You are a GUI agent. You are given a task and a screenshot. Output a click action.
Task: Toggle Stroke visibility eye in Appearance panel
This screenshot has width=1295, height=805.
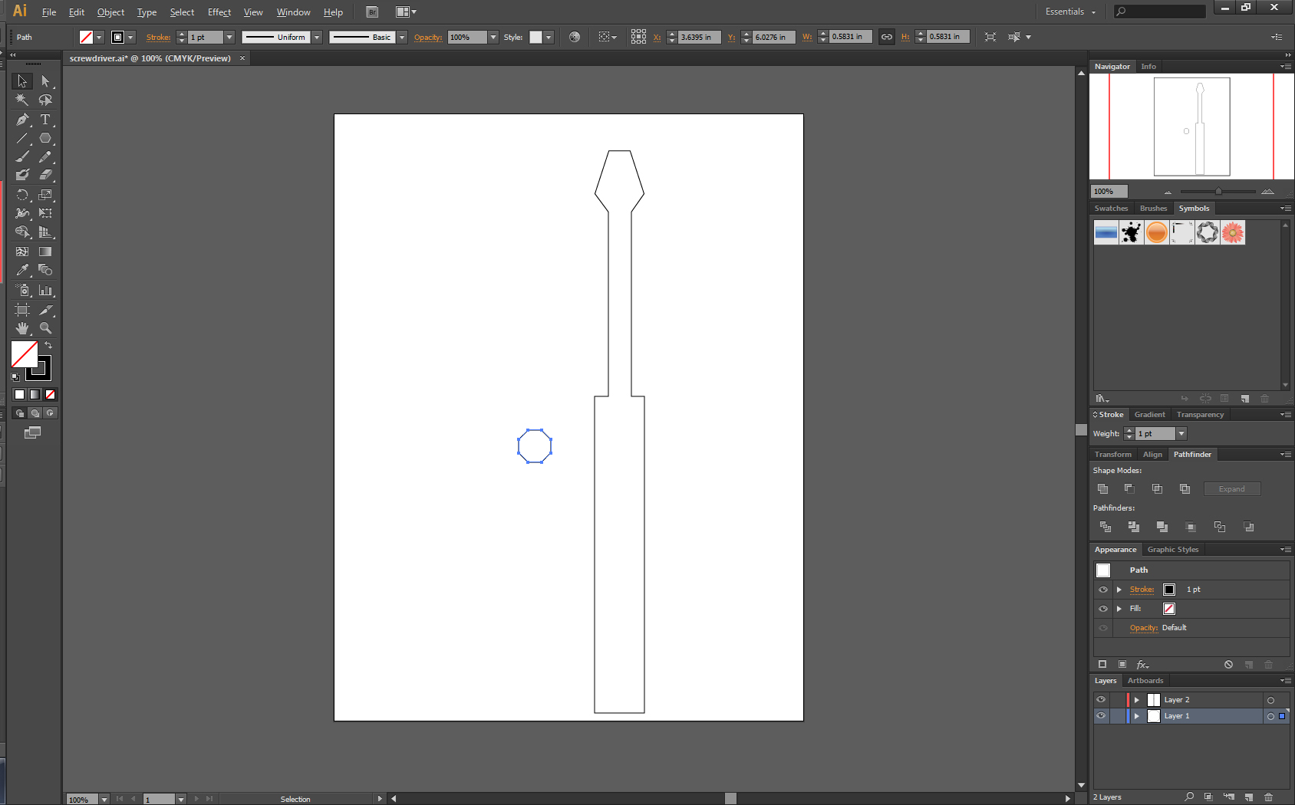(1103, 590)
